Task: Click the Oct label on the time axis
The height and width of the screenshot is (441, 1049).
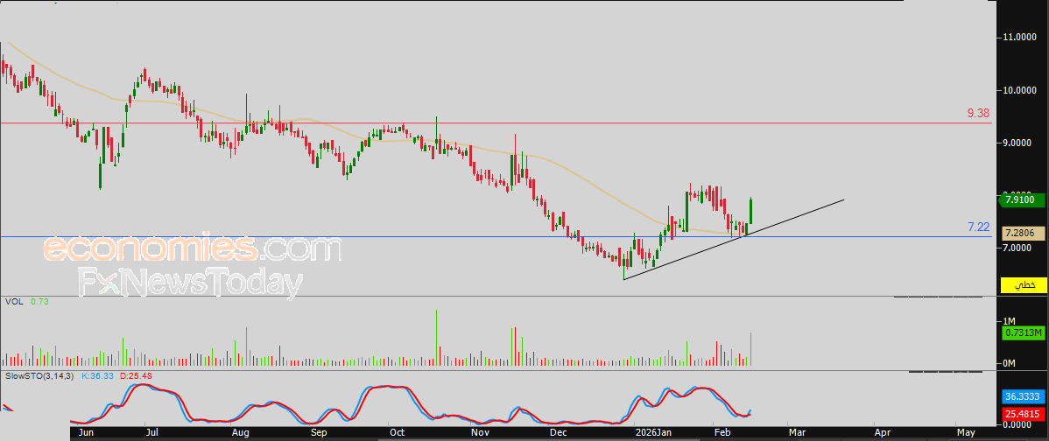Action: point(397,432)
